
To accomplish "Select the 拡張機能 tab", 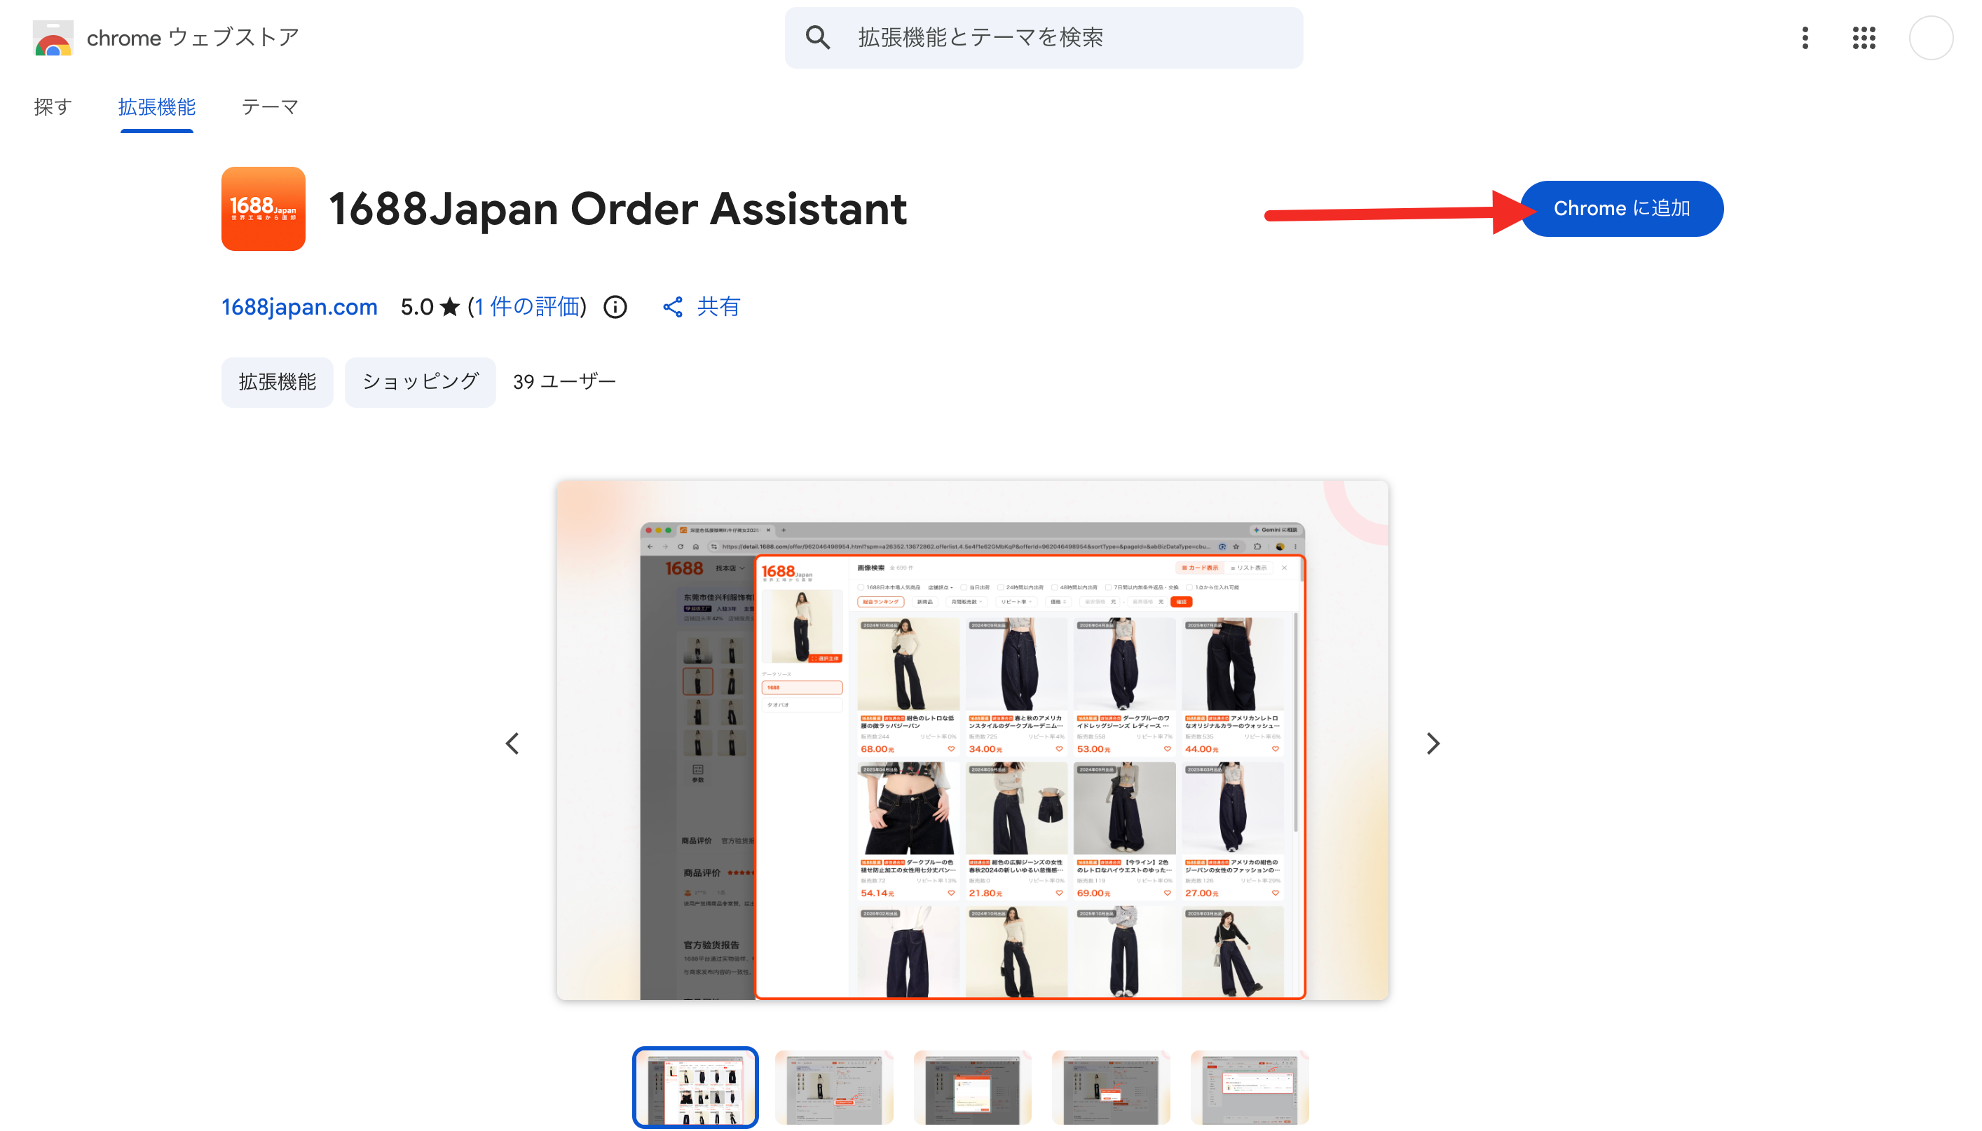I will click(157, 107).
